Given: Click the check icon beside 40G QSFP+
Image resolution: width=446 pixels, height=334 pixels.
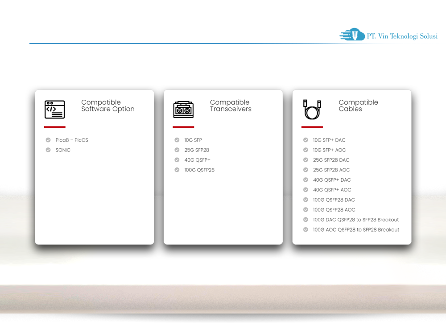Looking at the screenshot, I should 177,160.
